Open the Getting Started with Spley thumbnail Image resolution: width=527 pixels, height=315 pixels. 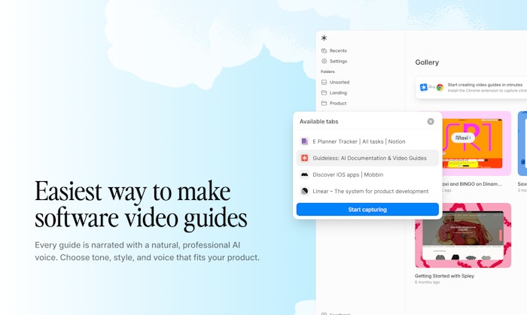point(463,235)
